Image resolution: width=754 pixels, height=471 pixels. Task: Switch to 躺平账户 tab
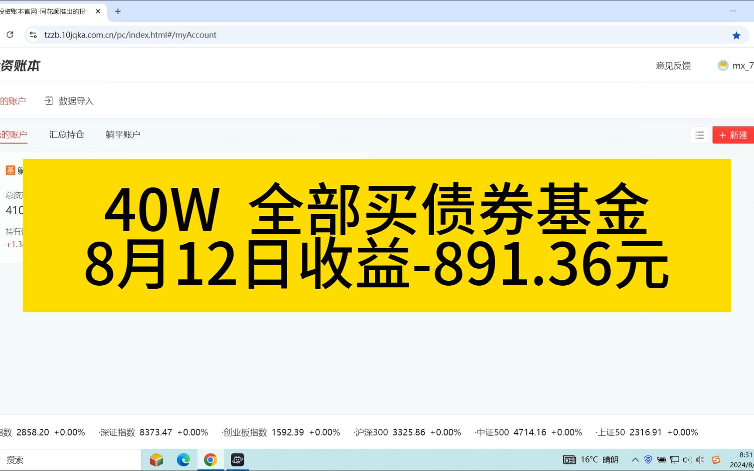[123, 134]
